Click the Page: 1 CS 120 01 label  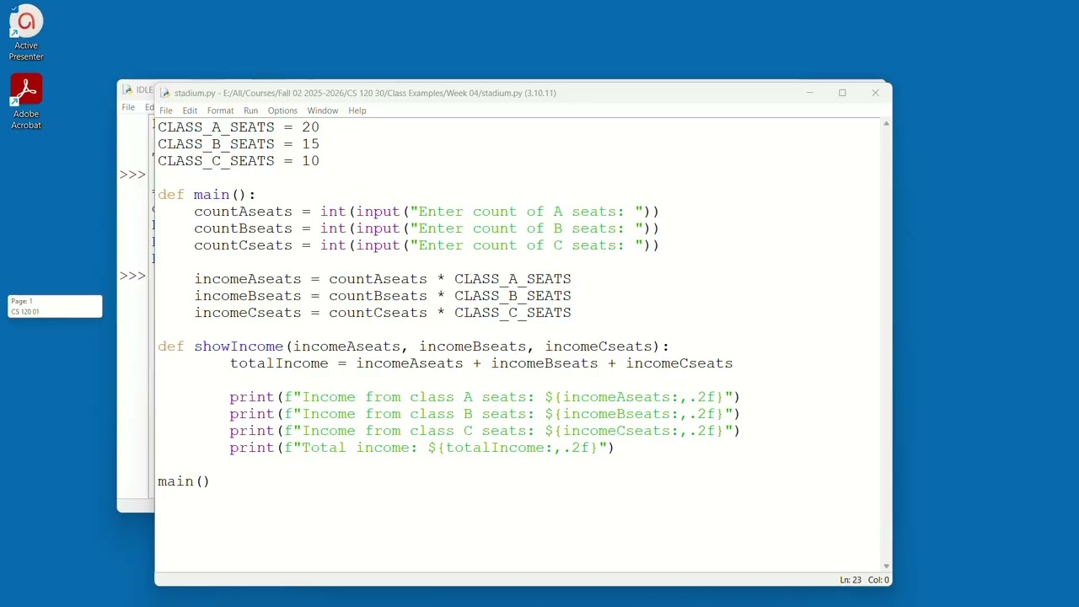[x=55, y=306]
